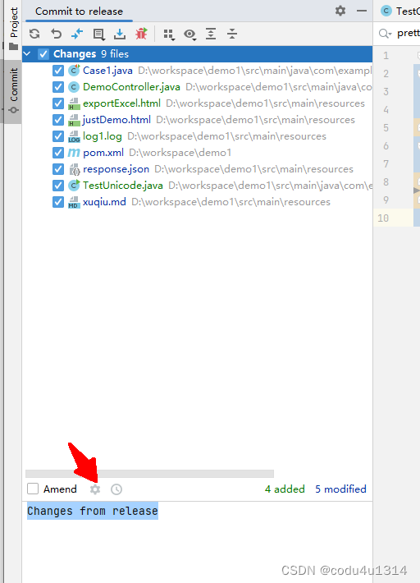Click the DemoController.java class icon
Viewport: 420px width, 583px height.
click(x=74, y=87)
